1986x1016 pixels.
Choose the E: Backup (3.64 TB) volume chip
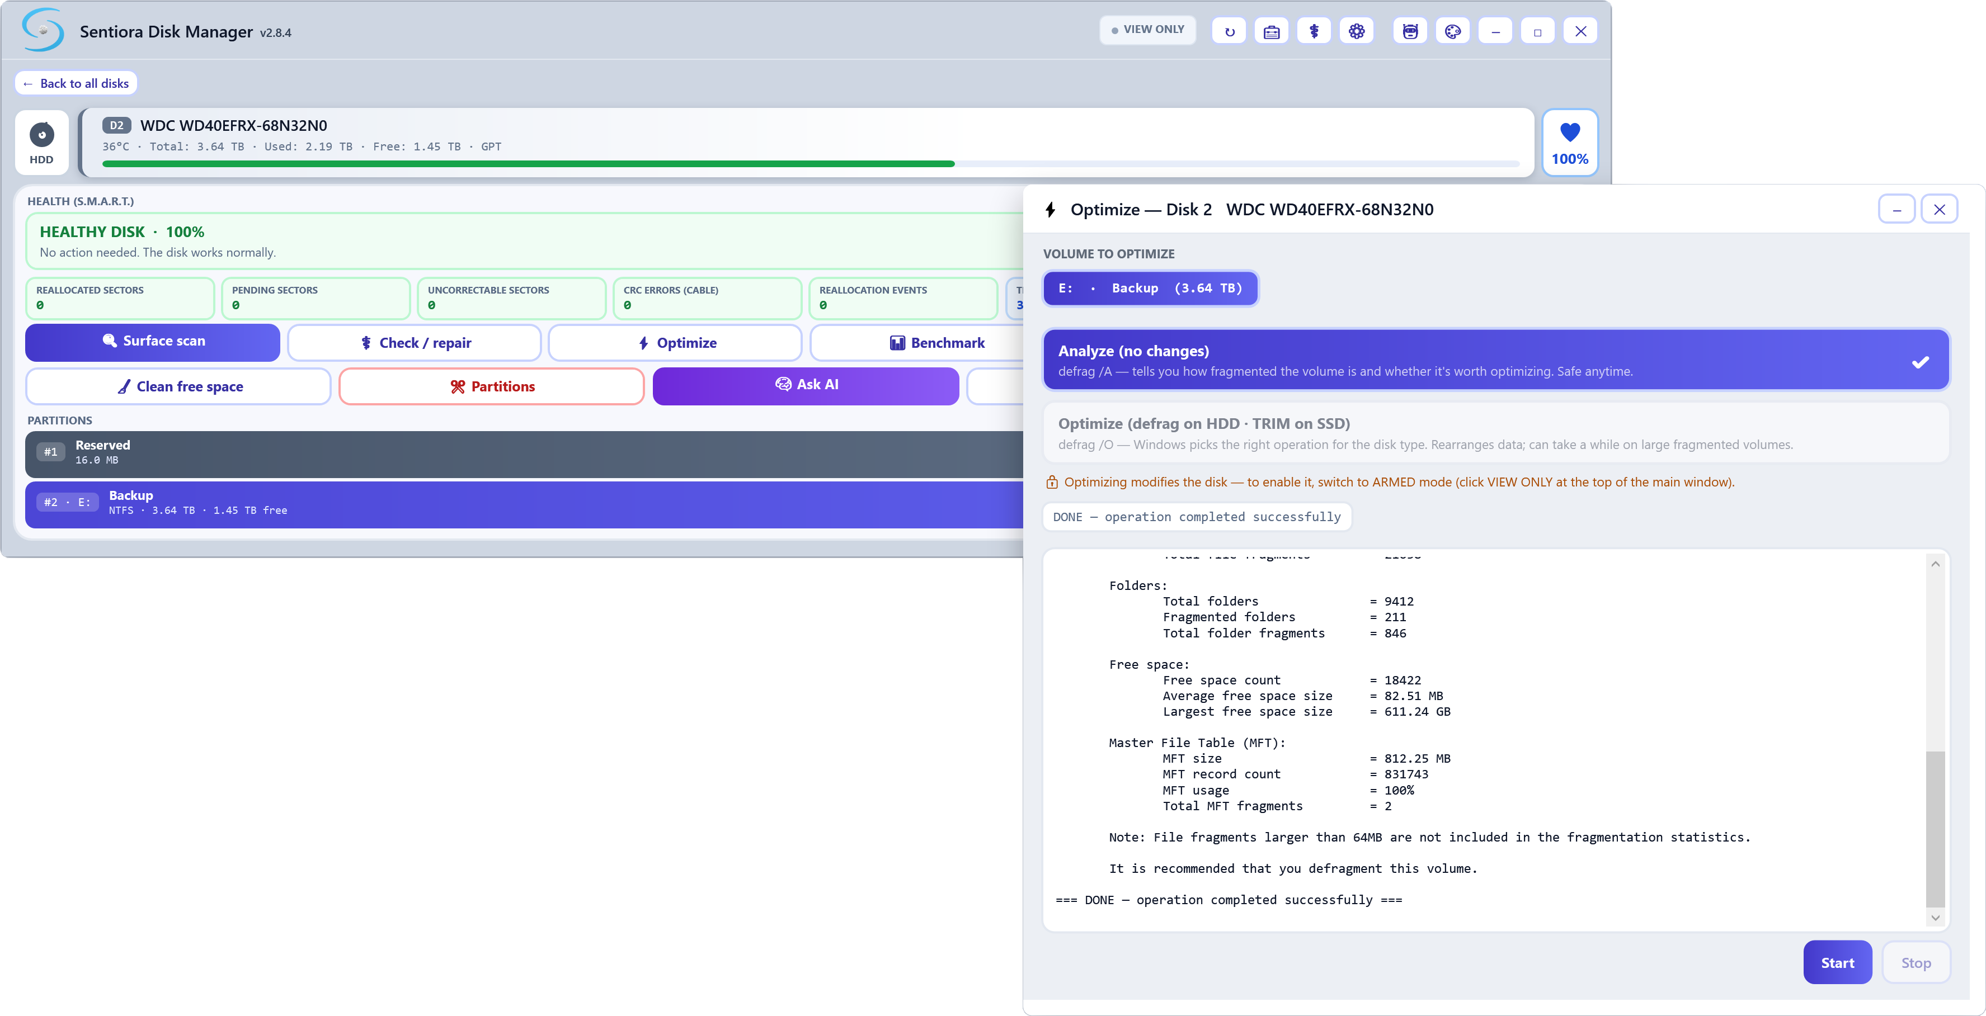click(1150, 289)
